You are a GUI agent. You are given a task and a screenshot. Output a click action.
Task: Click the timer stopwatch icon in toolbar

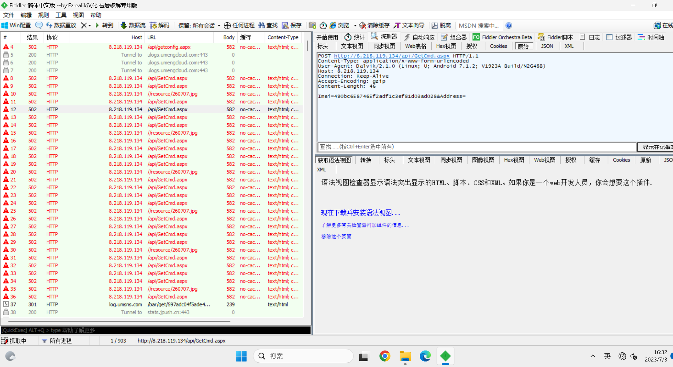(323, 25)
